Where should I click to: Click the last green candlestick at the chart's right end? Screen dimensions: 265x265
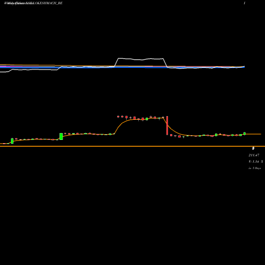[x=244, y=134]
